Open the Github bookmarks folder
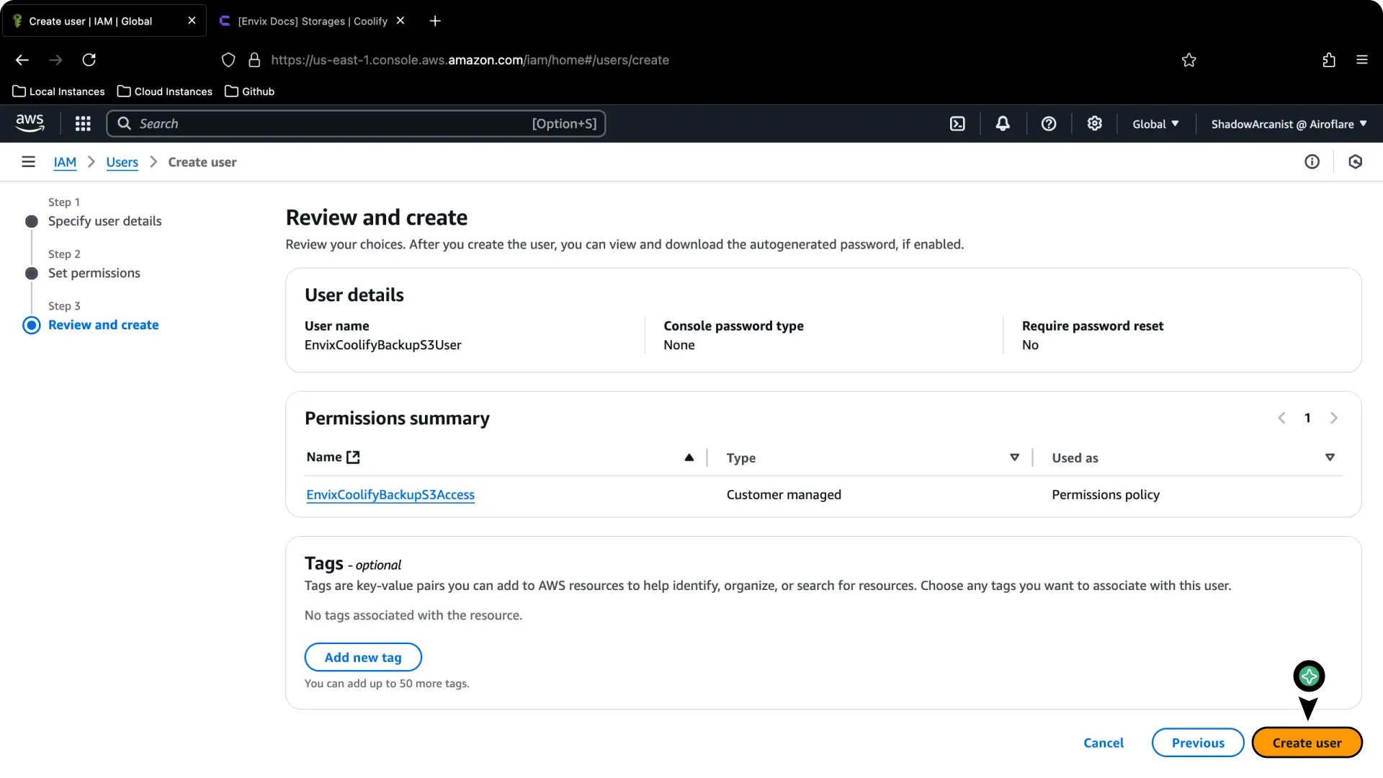This screenshot has width=1383, height=778. click(249, 91)
